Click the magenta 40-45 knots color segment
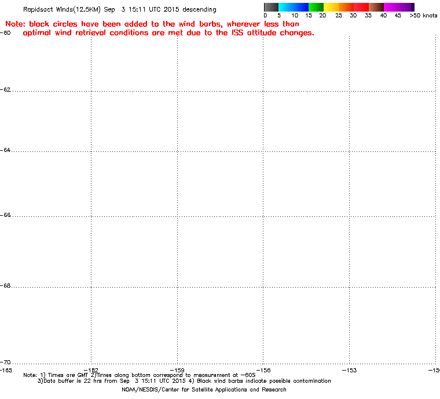Screen dimensions: 440x399 [x=391, y=7]
